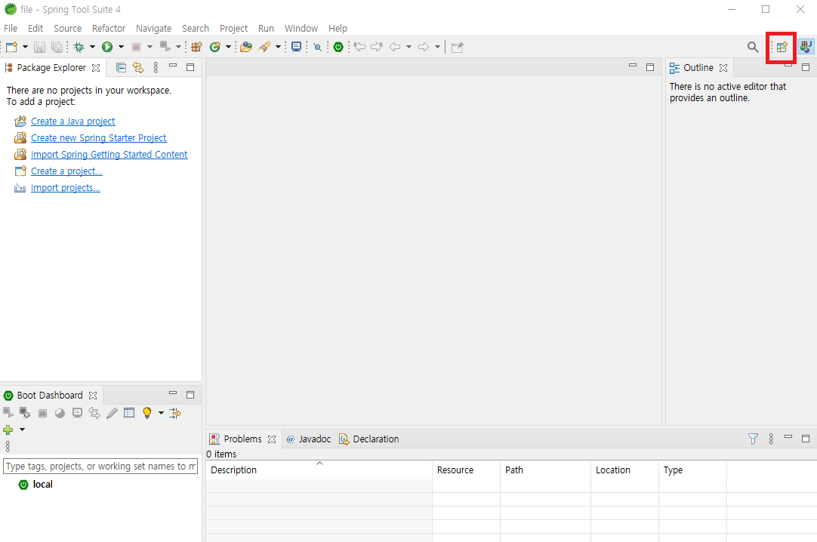Click the Stop square icon in main toolbar

click(136, 47)
